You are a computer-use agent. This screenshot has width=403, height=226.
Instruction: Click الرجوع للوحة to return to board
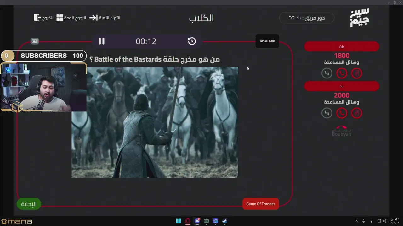click(71, 18)
